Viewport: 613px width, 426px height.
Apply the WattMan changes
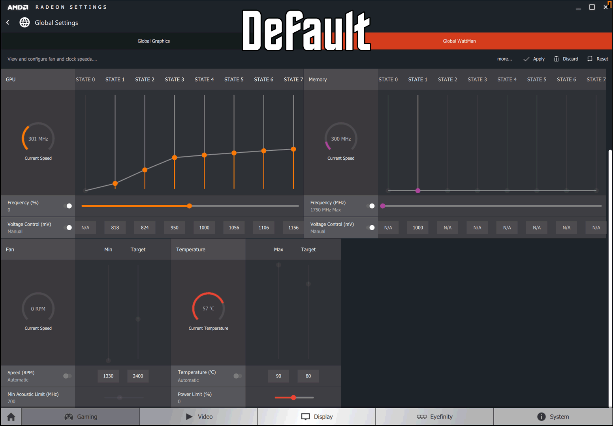pyautogui.click(x=534, y=59)
